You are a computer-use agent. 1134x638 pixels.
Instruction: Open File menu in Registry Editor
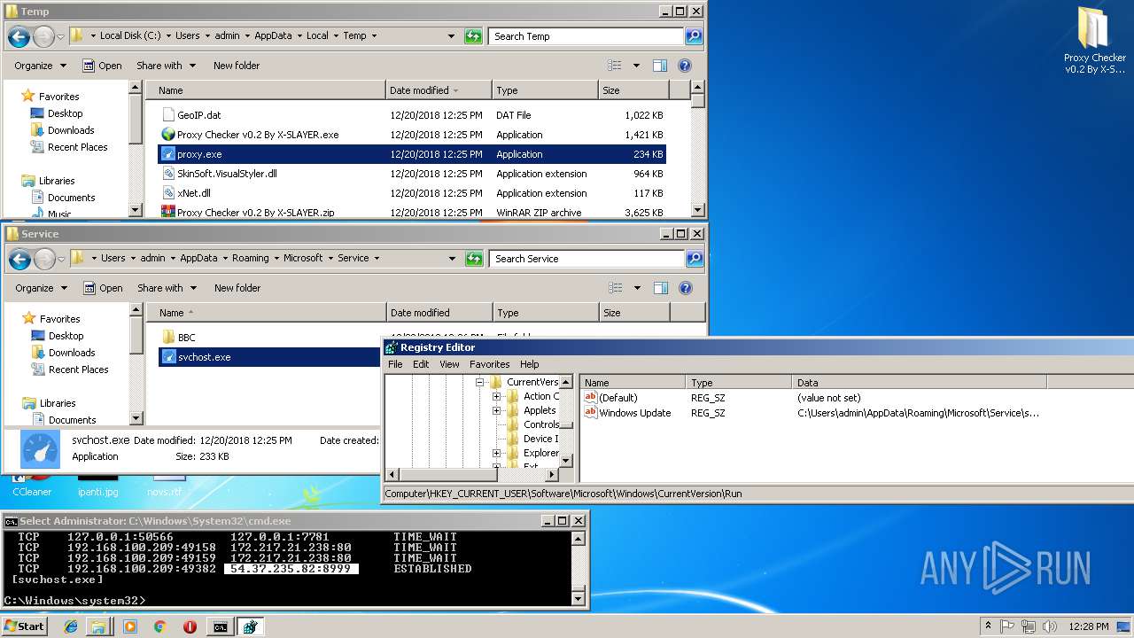(395, 364)
